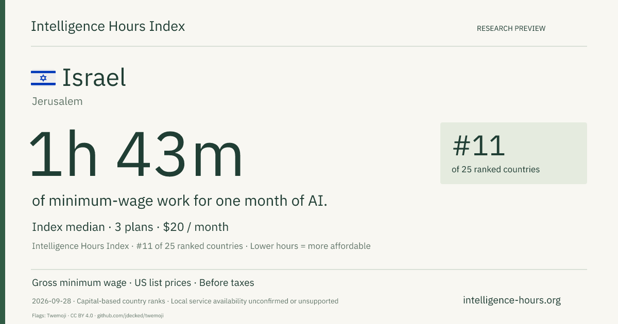
Task: Click the 'of 25 ranked countries' text
Action: (x=495, y=169)
